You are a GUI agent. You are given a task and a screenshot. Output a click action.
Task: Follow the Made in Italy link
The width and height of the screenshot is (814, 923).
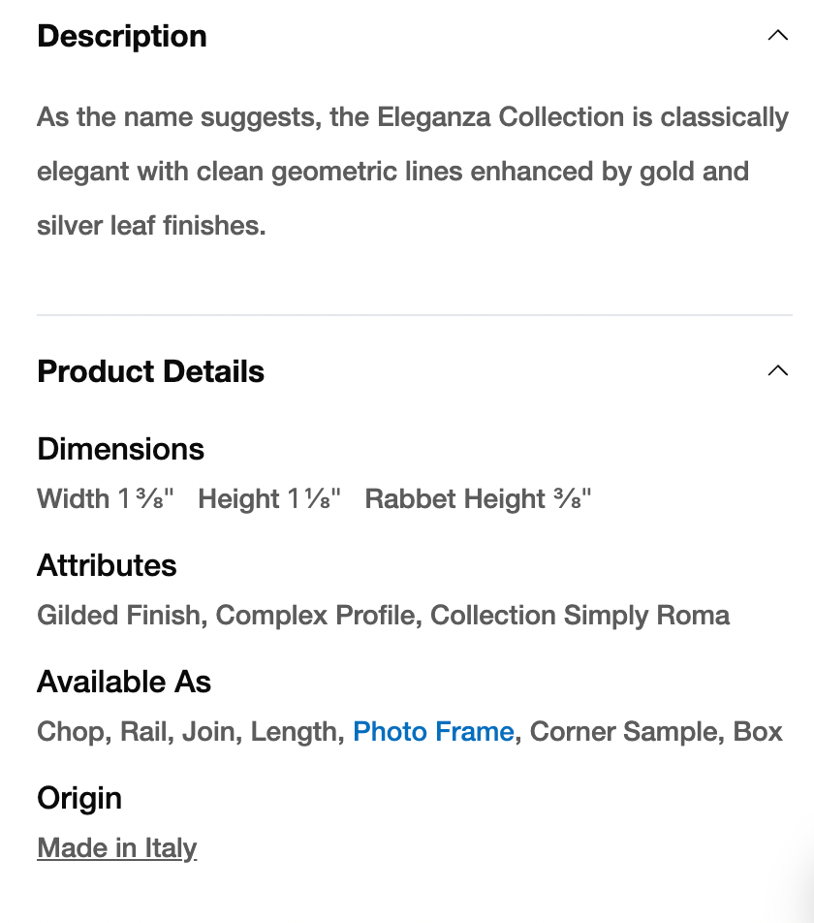tap(116, 847)
